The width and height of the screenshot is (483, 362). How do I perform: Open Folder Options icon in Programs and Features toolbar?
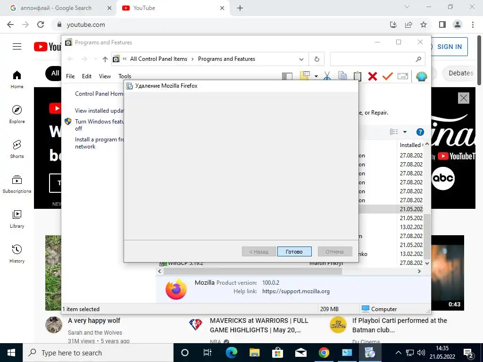tap(304, 76)
